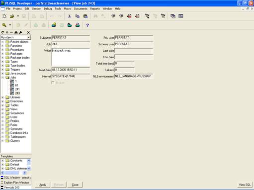Click the first toolbar icon after the Uncomment icon
The width and height of the screenshot is (254, 190).
tap(147, 16)
